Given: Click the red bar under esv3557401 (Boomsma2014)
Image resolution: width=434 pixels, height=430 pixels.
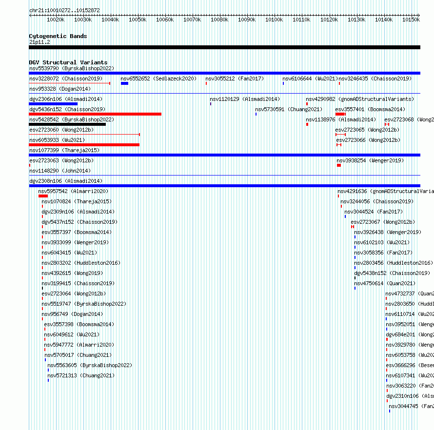Looking at the screenshot, I should 340,114.
